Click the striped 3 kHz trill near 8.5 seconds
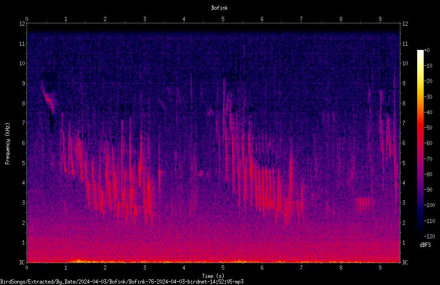440x285 pixels. 364,204
